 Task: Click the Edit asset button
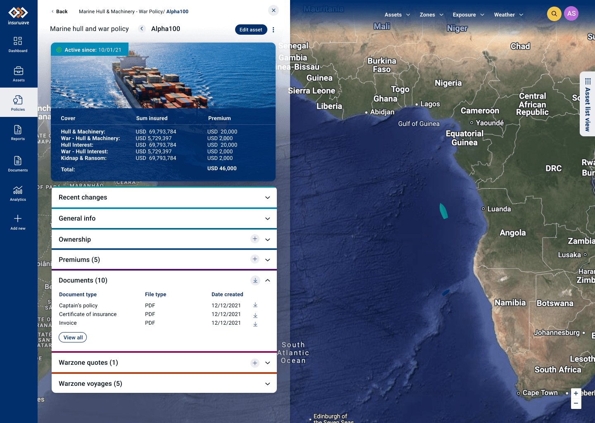coord(251,30)
